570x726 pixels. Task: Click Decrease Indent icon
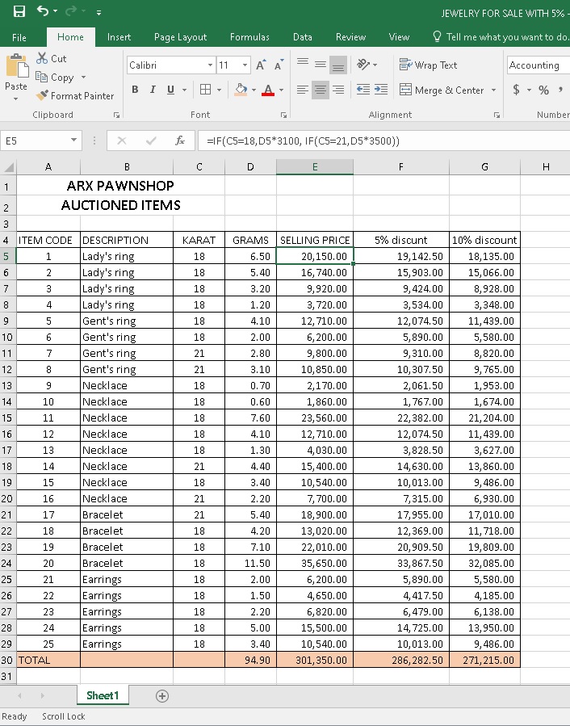(x=363, y=90)
